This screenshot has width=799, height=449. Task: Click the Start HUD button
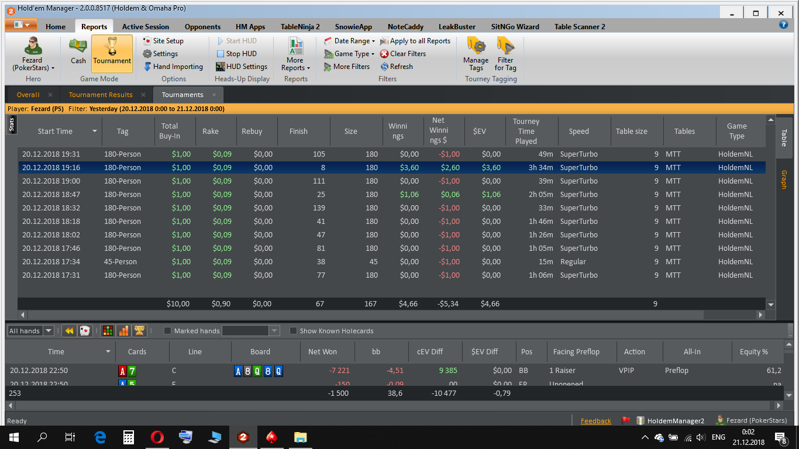[x=236, y=41]
